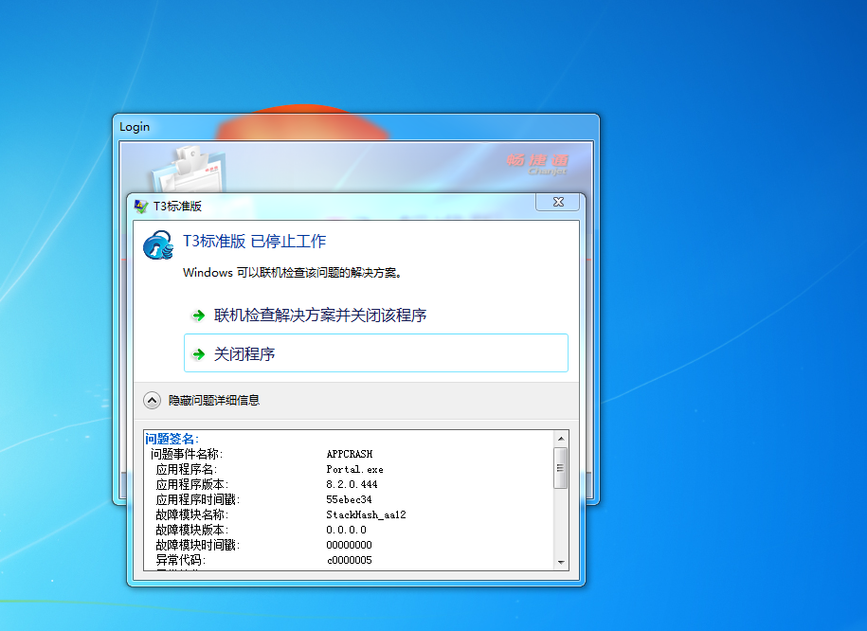Collapse details via 隐藏问题详细信息 chevron
The height and width of the screenshot is (631, 867).
point(152,400)
